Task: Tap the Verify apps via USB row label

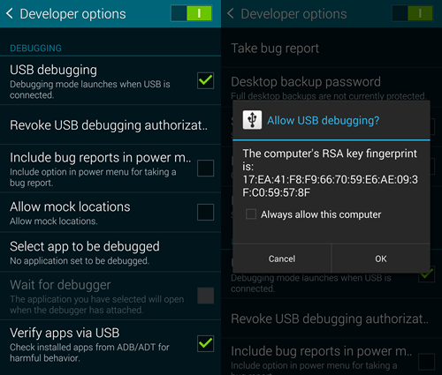Action: [65, 333]
